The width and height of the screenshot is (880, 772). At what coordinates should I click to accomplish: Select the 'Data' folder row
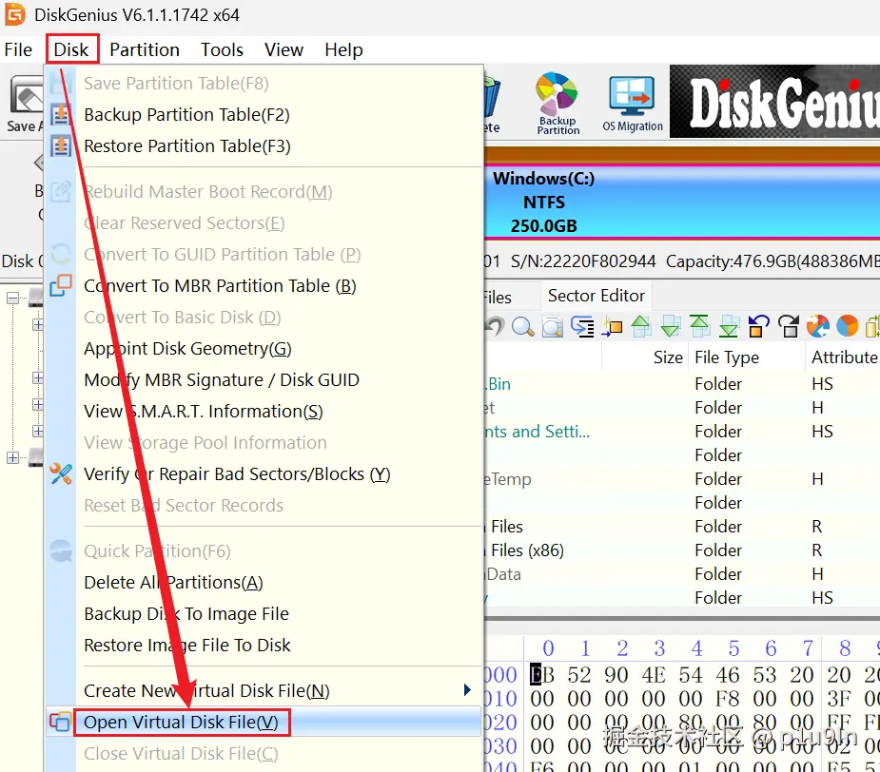click(682, 574)
